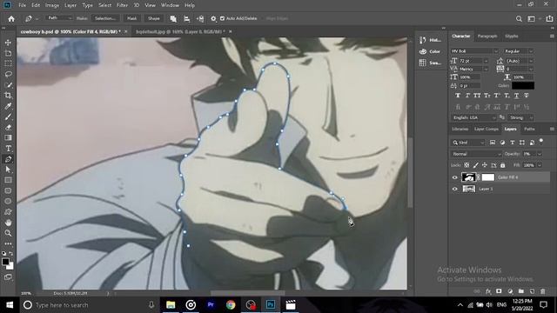
Task: Open path arrangement icon in options bar
Action: coord(200,18)
